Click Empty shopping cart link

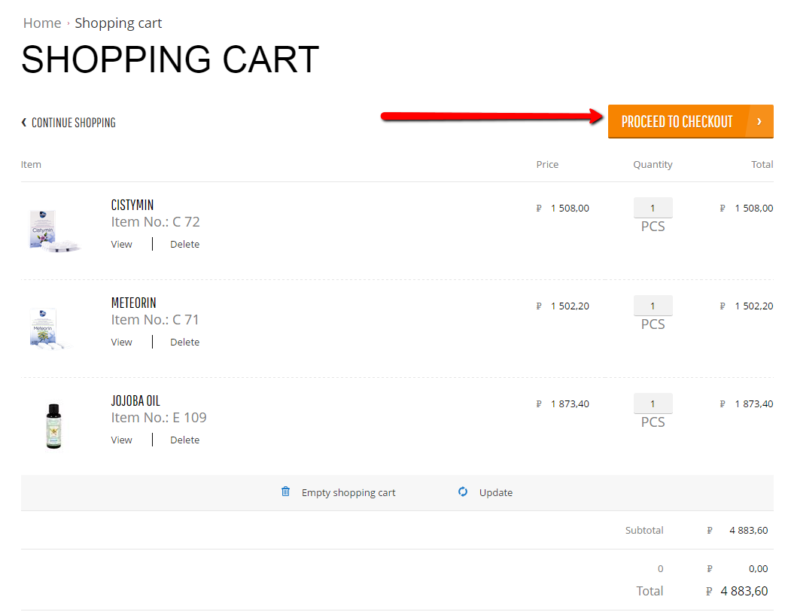coord(348,493)
